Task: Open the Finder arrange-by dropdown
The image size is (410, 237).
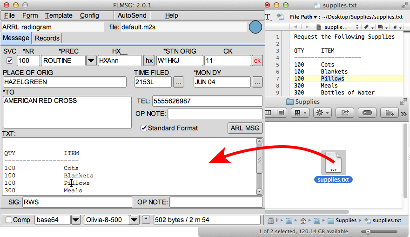Action: click(x=300, y=113)
